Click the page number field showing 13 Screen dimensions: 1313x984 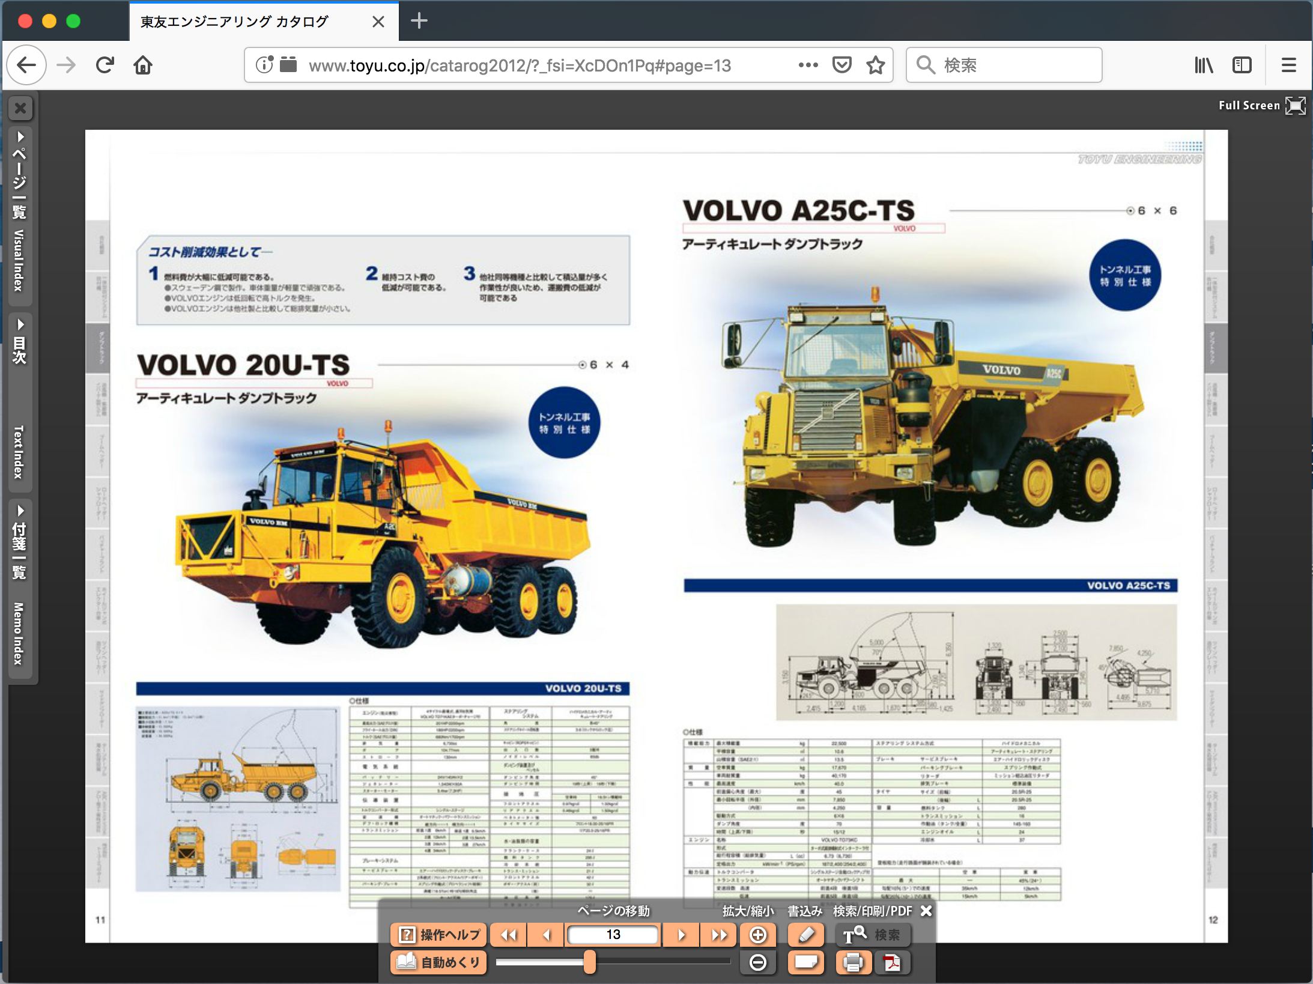point(613,935)
